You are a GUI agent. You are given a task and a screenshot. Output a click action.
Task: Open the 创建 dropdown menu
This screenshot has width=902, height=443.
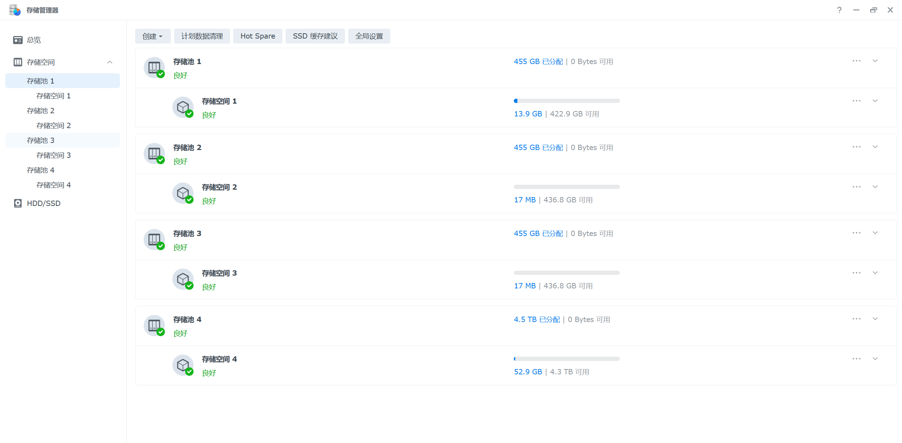coord(153,36)
